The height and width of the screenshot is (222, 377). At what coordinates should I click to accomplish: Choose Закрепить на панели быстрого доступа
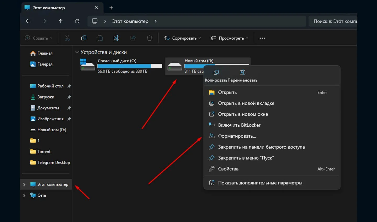point(272,147)
